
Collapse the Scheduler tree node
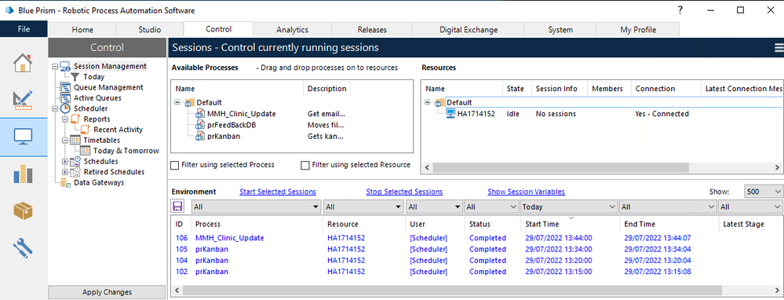pyautogui.click(x=55, y=108)
